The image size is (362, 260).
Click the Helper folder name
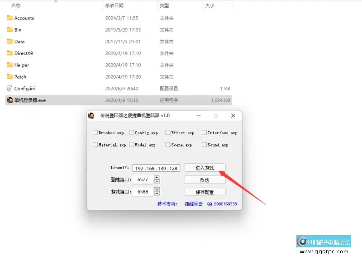22,65
